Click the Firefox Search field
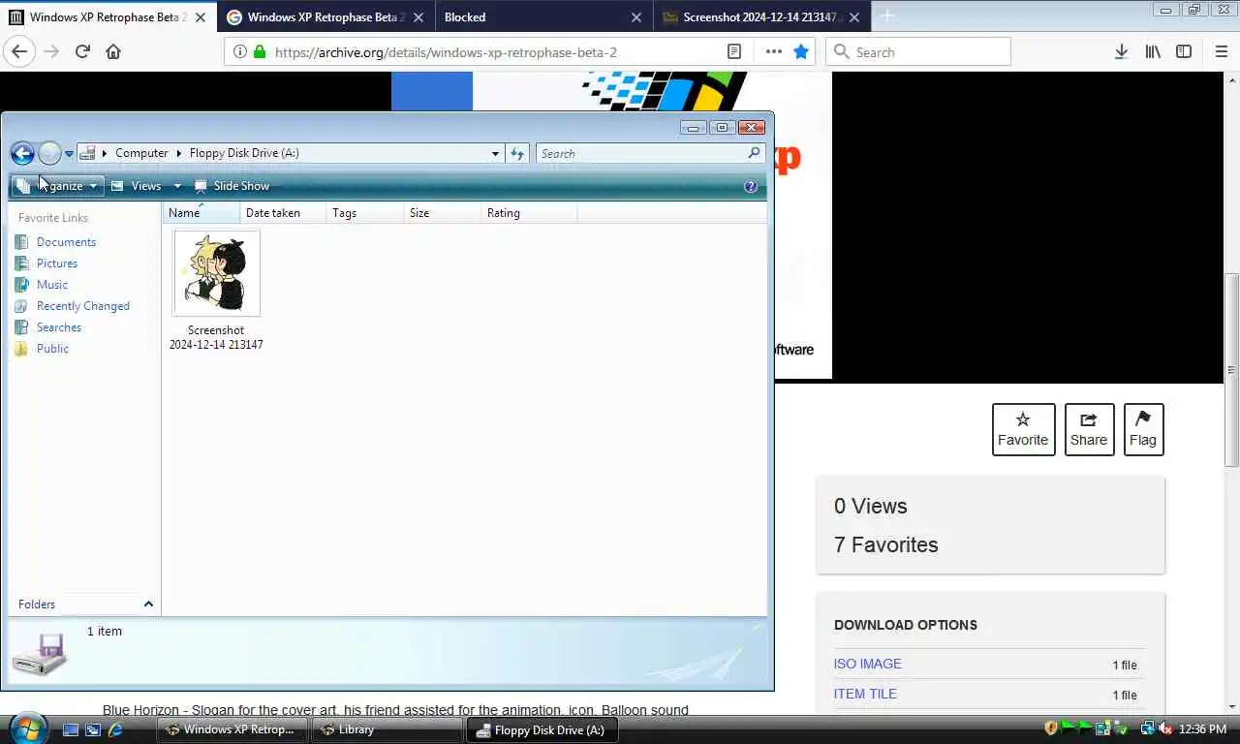 (918, 52)
